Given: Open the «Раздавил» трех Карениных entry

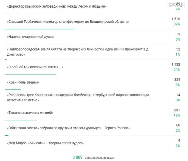Looking at the screenshot, I should click(78, 97).
